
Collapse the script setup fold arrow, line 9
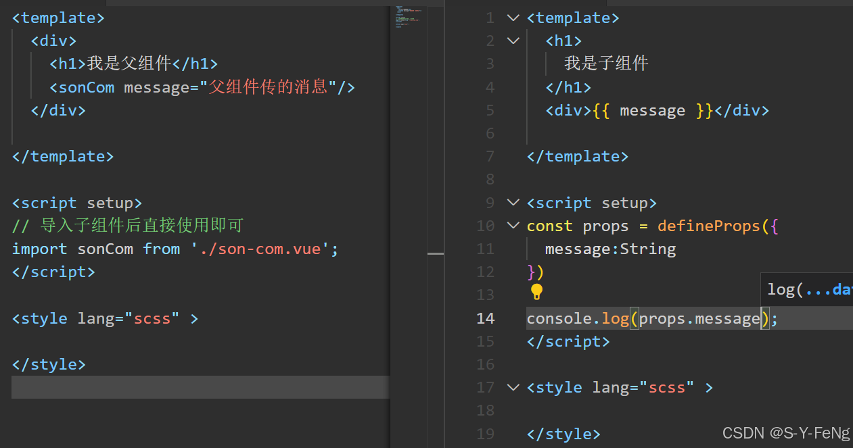513,203
